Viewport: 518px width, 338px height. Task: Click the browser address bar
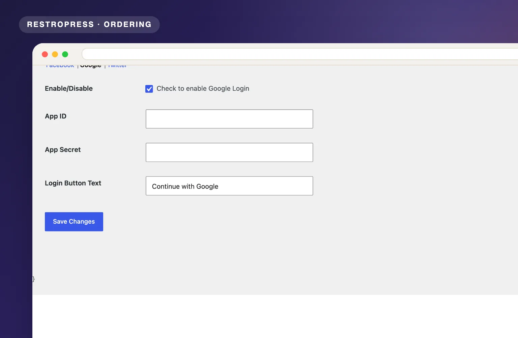coord(300,54)
